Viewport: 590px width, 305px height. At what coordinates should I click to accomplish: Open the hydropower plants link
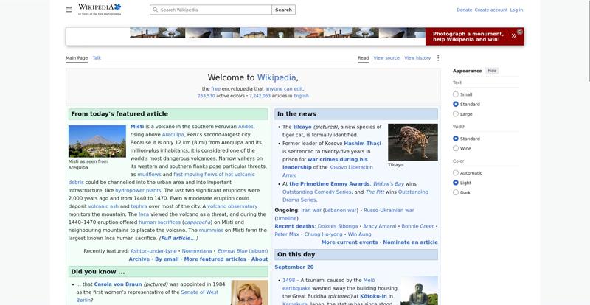pos(138,190)
